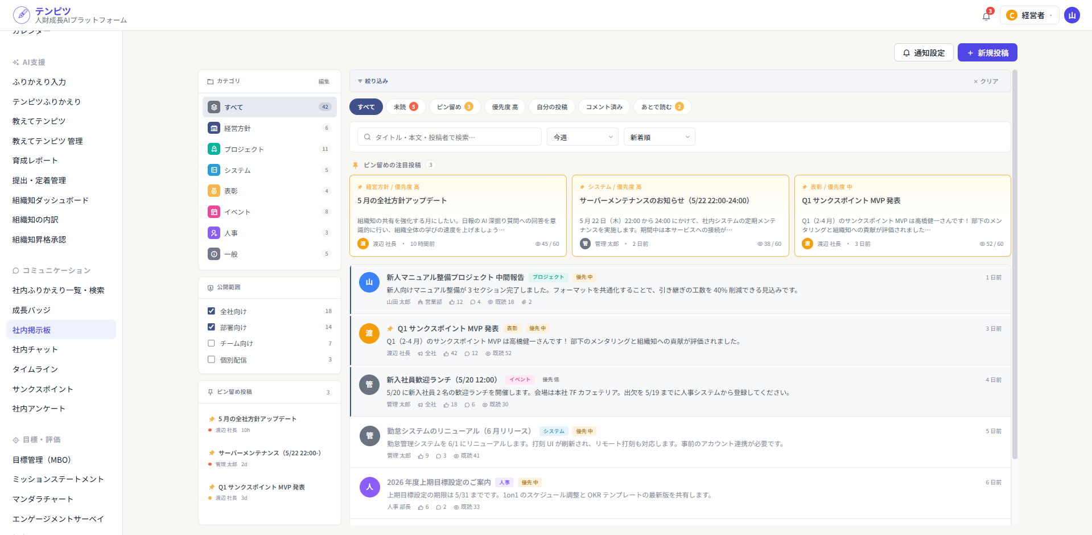Click the main page vertical scrollbar
Image resolution: width=1092 pixels, height=535 pixels.
(x=1015, y=264)
